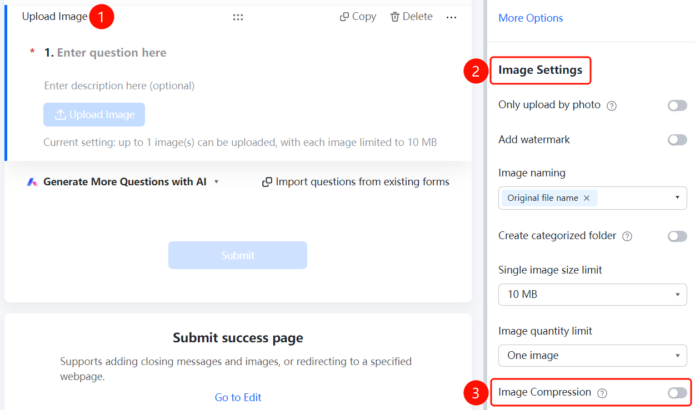Click the drag handle dots icon
The image size is (695, 410).
[238, 17]
